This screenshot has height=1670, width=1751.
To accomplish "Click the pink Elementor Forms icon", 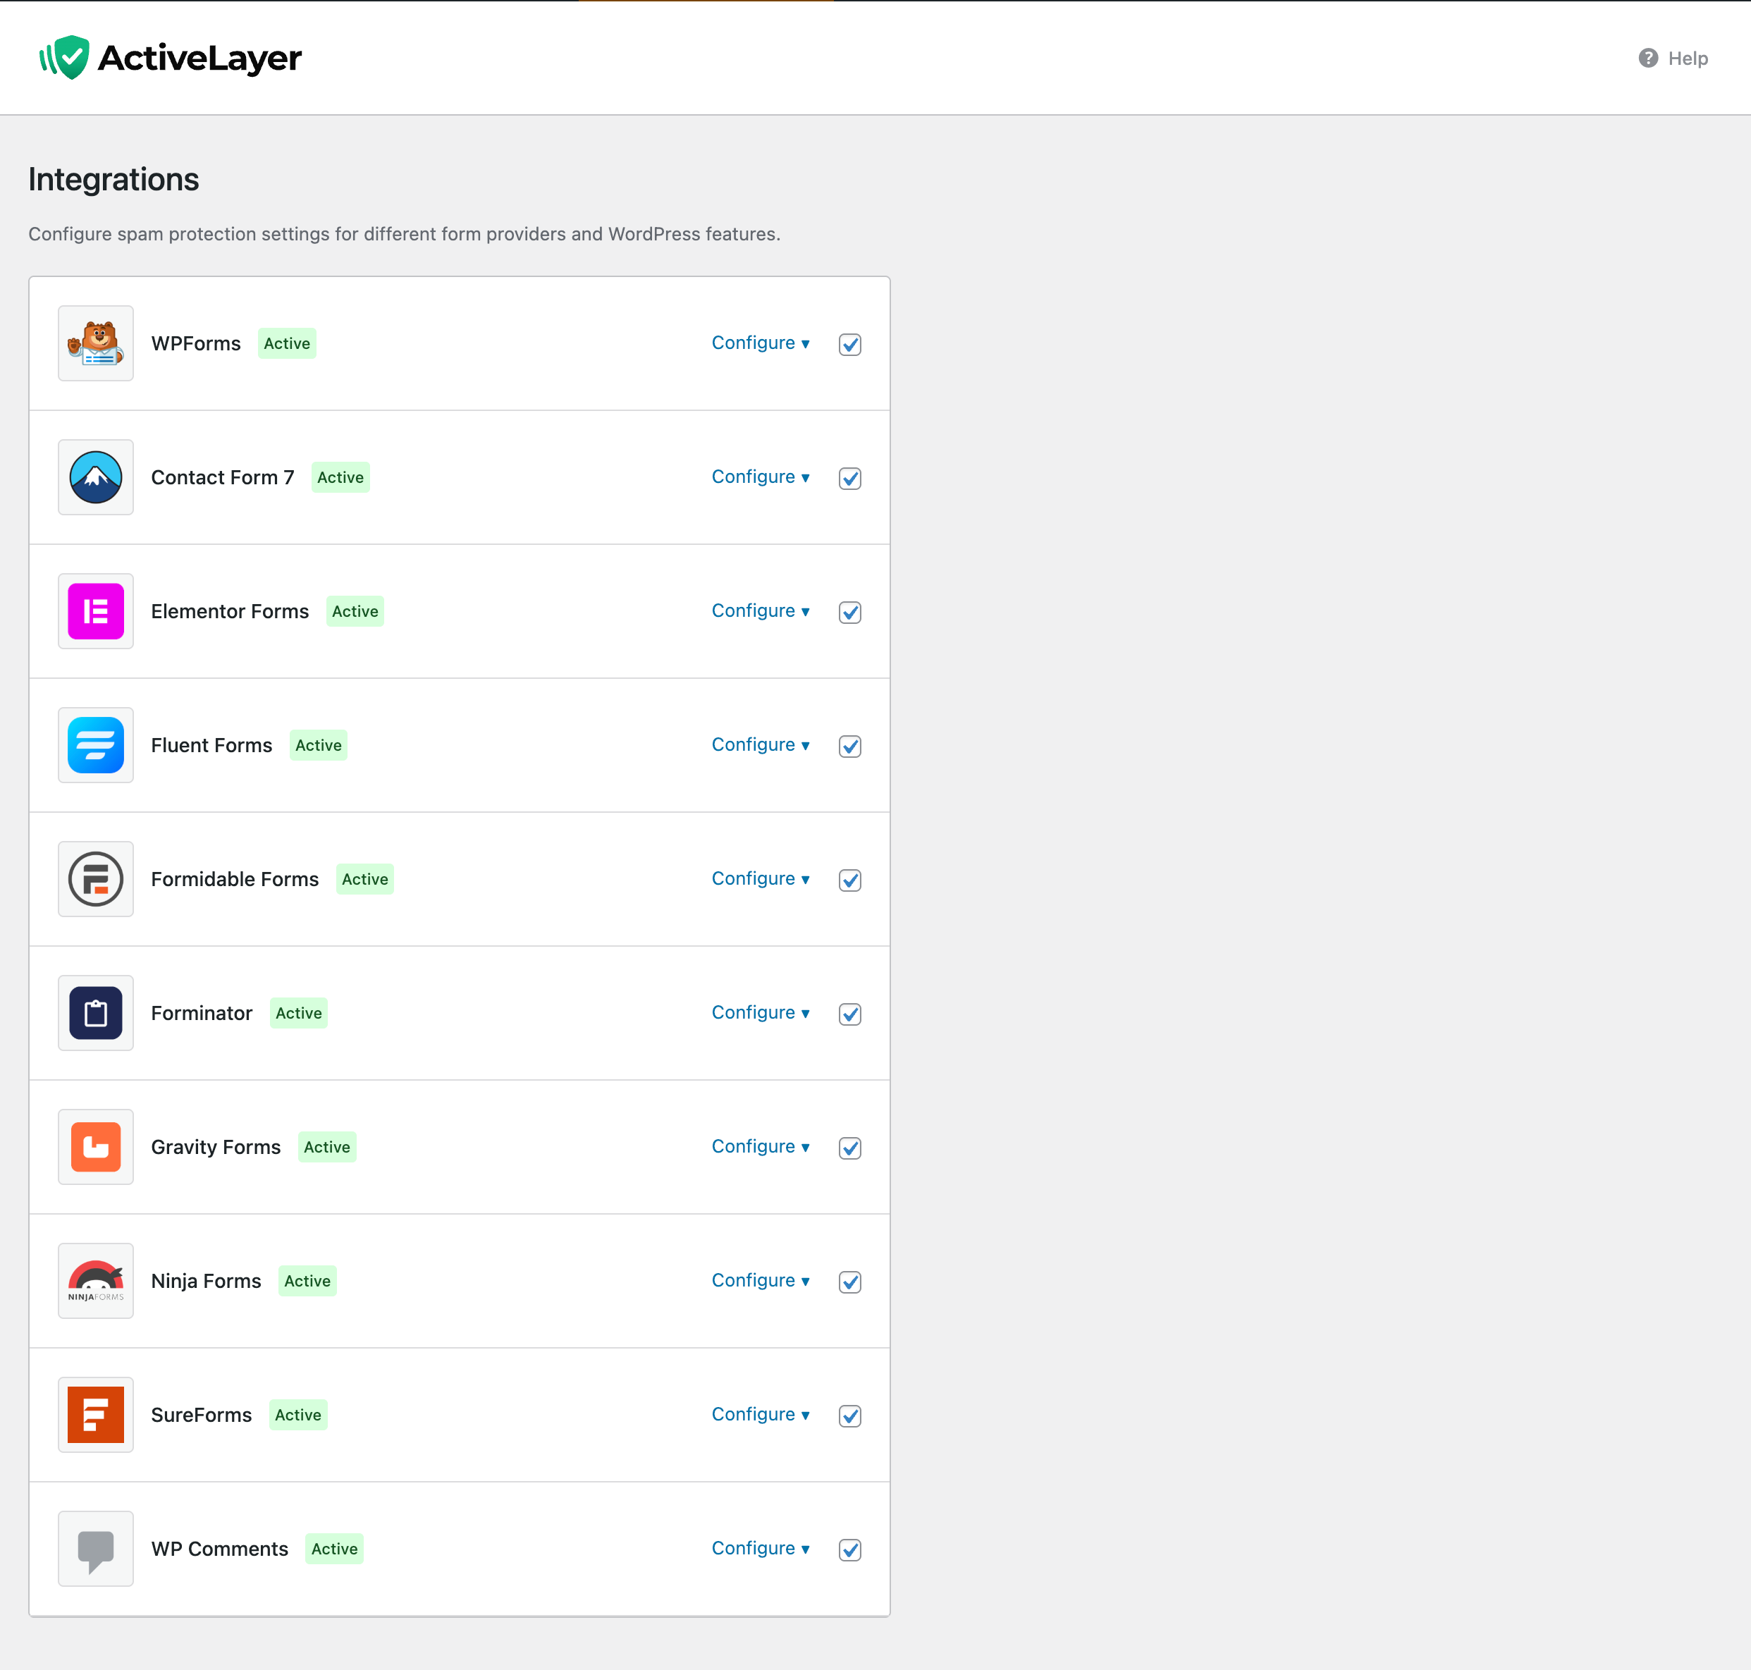I will coord(96,612).
